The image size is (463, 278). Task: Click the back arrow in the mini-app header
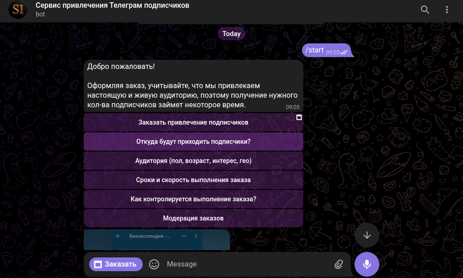tap(118, 236)
